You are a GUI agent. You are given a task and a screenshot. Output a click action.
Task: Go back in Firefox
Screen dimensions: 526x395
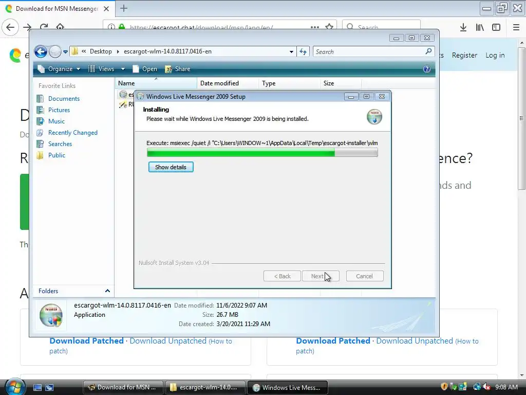[10, 27]
